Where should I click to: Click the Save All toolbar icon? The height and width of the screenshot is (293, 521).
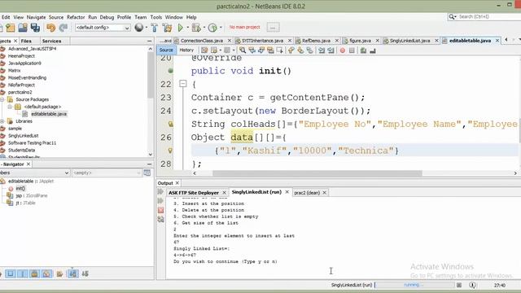pos(35,28)
